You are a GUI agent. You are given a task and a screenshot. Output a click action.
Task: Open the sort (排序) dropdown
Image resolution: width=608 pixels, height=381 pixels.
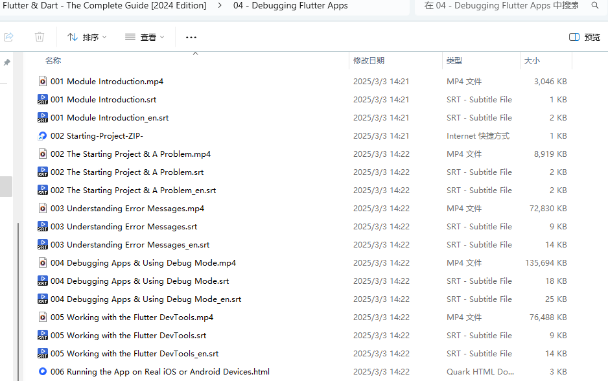(87, 37)
